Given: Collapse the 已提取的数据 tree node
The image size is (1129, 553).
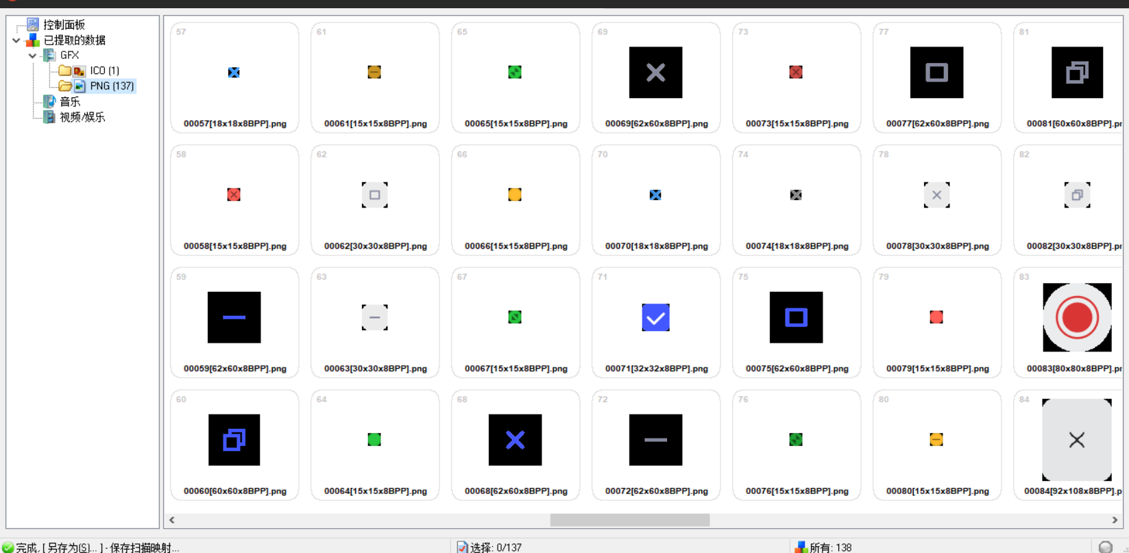Looking at the screenshot, I should pyautogui.click(x=16, y=40).
